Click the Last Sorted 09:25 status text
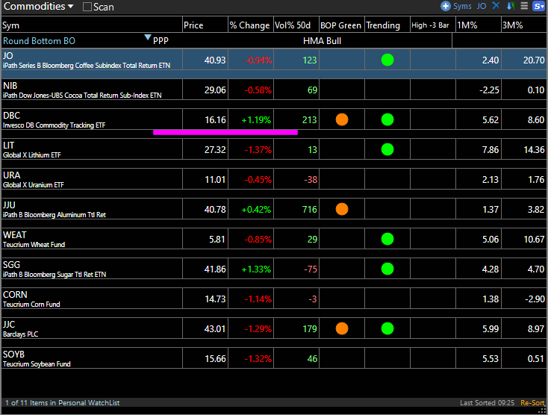The width and height of the screenshot is (548, 415). tap(487, 403)
